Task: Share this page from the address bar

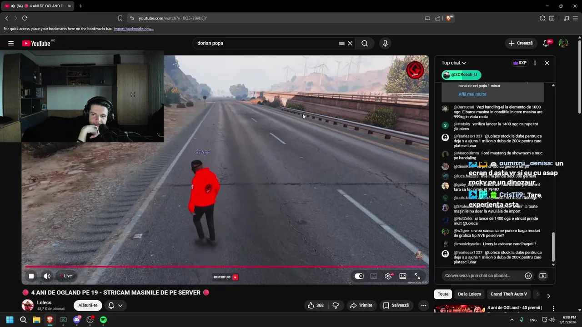Action: pyautogui.click(x=437, y=18)
